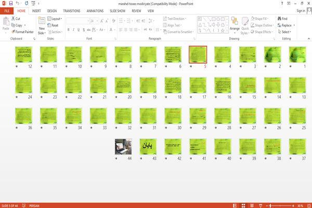Switch to the REVIEW tab
The width and height of the screenshot is (312, 208).
(x=136, y=11)
